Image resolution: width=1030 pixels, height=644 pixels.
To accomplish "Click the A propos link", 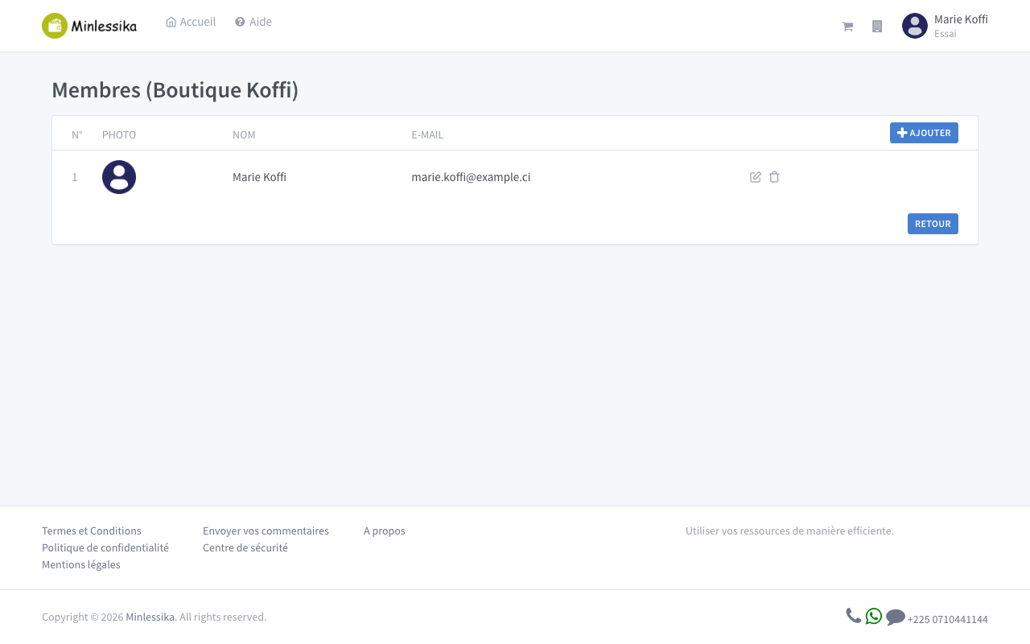I will click(385, 531).
